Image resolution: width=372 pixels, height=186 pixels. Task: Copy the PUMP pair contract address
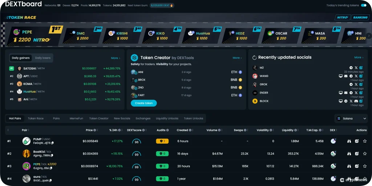tap(52, 143)
